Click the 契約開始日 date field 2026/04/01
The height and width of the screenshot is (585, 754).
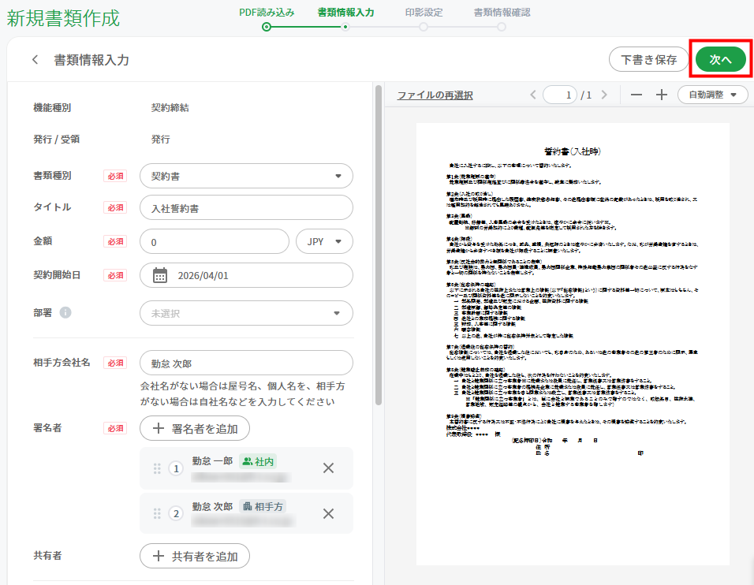246,275
